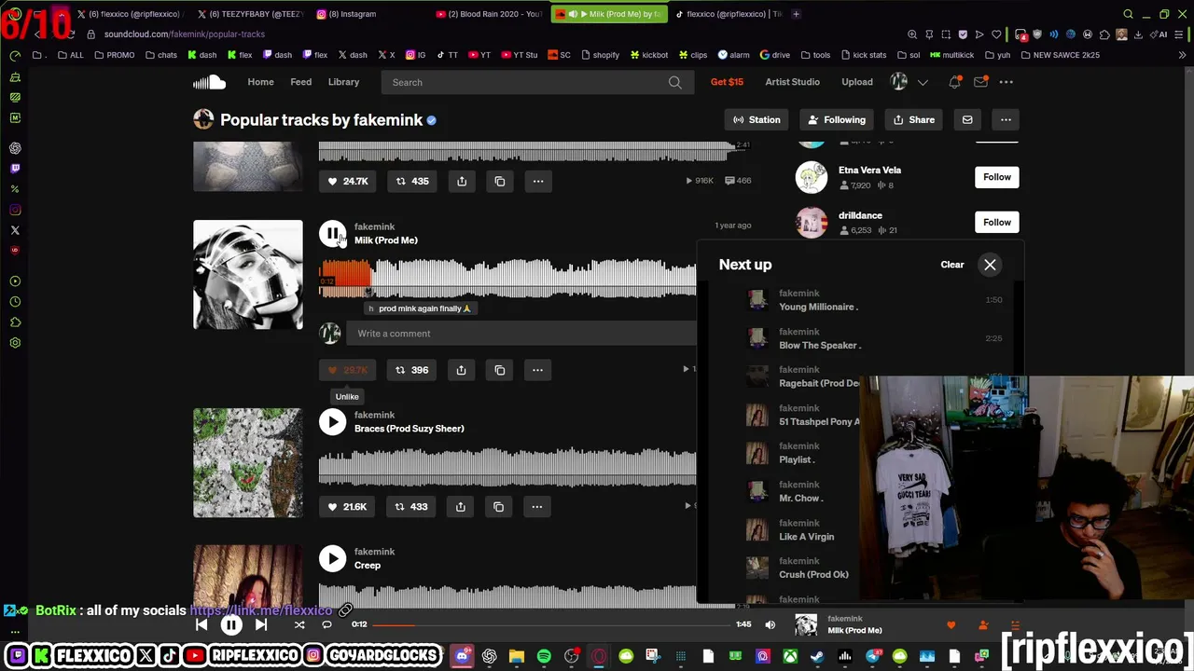Switch to the Blood Rain 2020 tab
This screenshot has height=671, width=1194.
[x=489, y=14]
